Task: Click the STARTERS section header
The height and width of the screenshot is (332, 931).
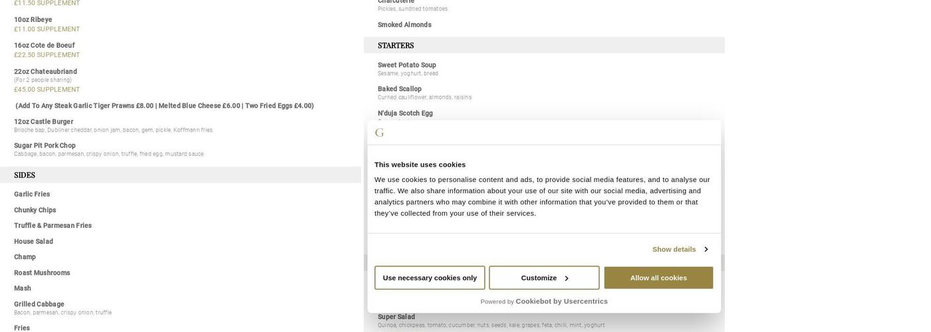Action: pyautogui.click(x=396, y=46)
